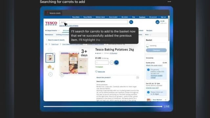The height and width of the screenshot is (118, 210).
Task: Click the search input field
Action: pyautogui.click(x=94, y=22)
